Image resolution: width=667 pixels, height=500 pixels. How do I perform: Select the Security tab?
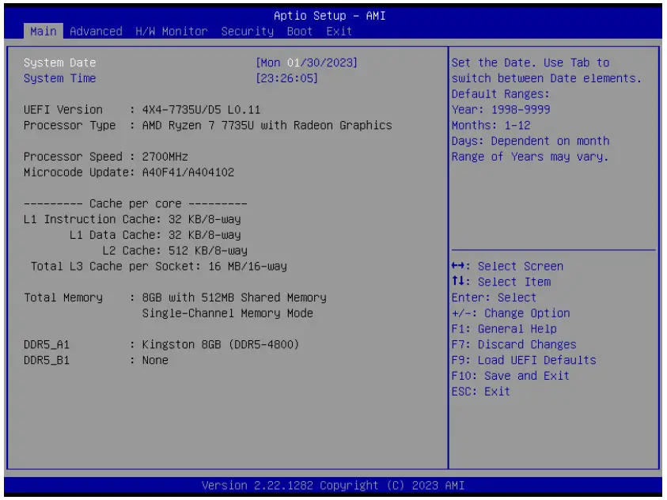click(246, 31)
